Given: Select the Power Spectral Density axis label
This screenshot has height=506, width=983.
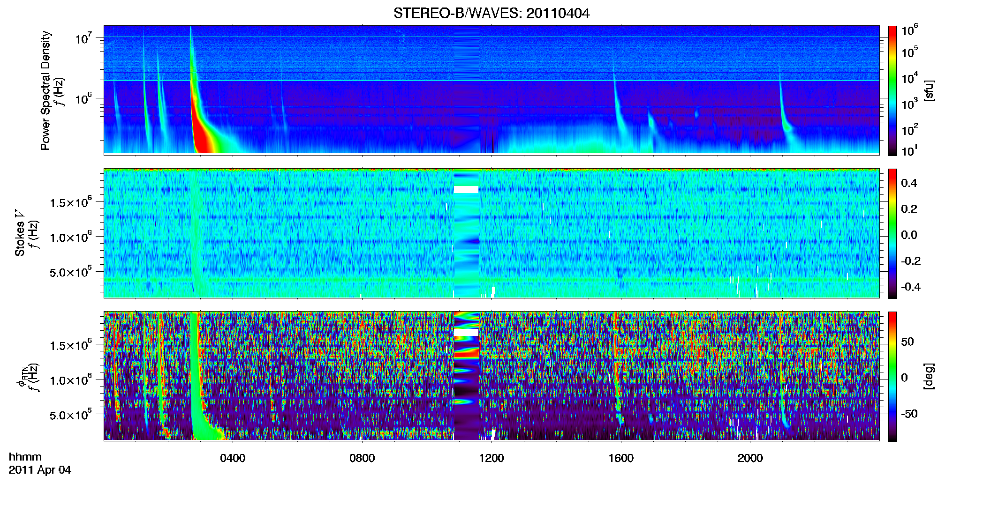Looking at the screenshot, I should (x=45, y=90).
